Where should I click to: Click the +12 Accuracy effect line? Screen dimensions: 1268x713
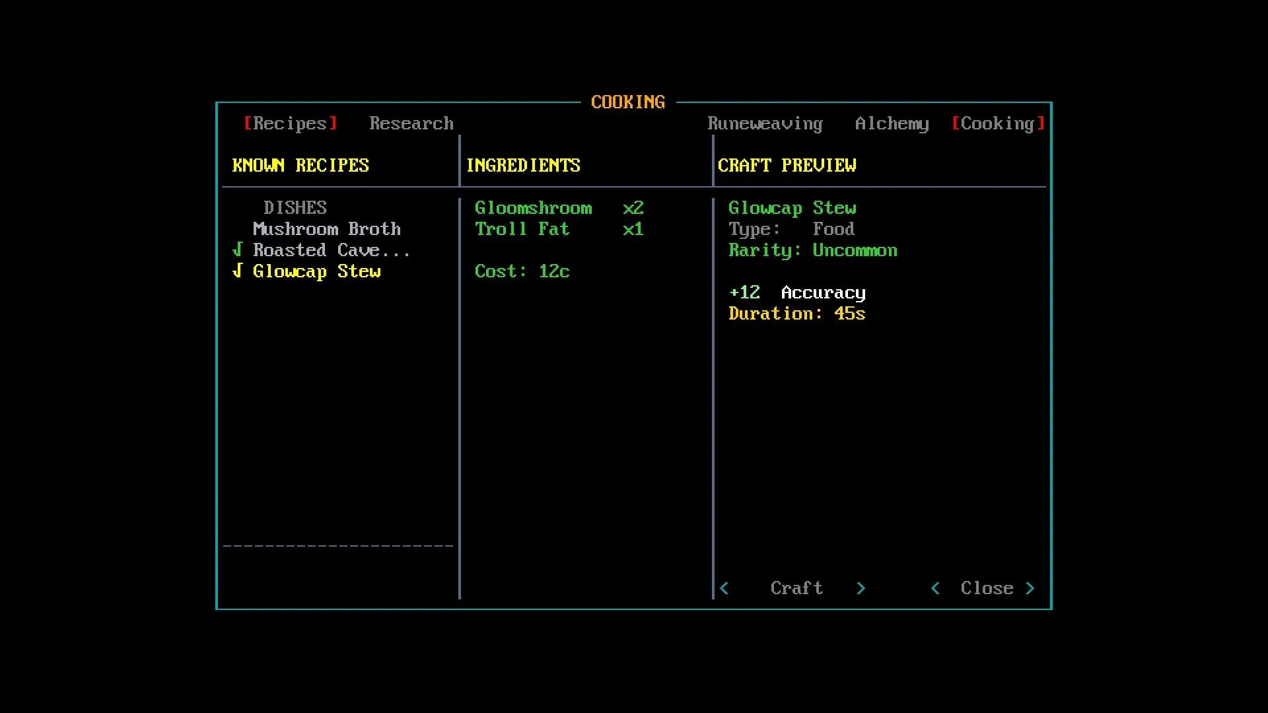click(797, 292)
